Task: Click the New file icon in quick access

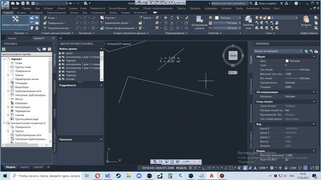Action: click(x=13, y=3)
